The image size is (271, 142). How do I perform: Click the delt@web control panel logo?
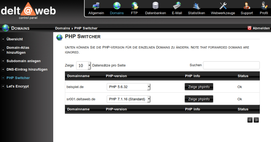pos(28,11)
